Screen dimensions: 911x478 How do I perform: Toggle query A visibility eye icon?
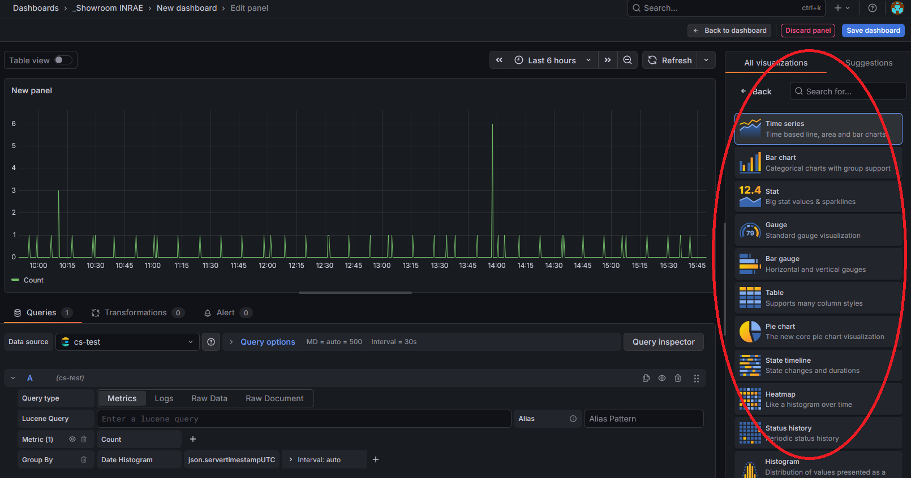662,378
